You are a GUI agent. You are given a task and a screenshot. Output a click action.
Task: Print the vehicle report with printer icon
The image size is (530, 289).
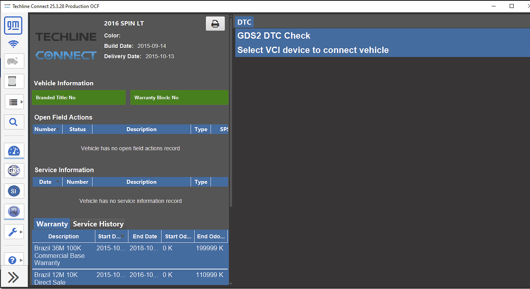(215, 24)
